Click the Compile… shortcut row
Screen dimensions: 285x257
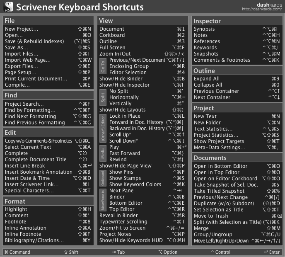[x=48, y=85]
